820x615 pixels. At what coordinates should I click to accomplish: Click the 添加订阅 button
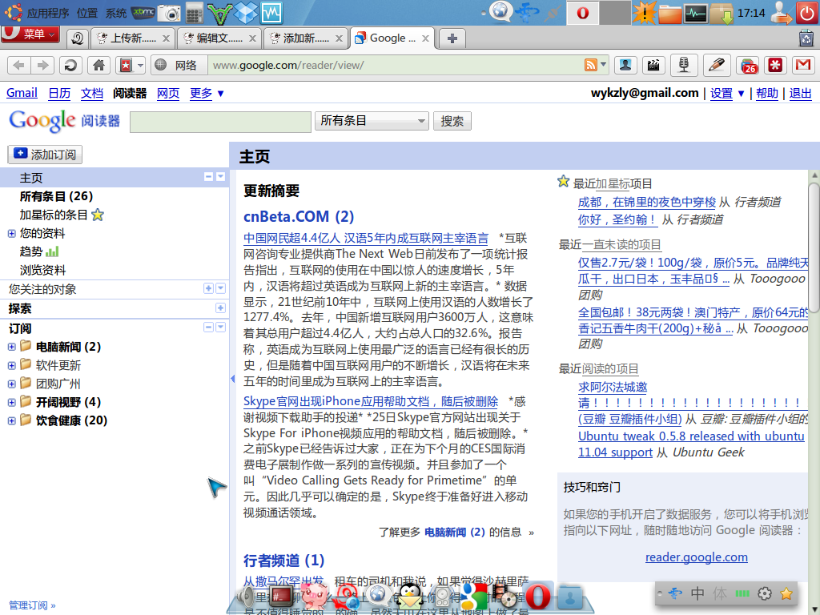click(45, 155)
